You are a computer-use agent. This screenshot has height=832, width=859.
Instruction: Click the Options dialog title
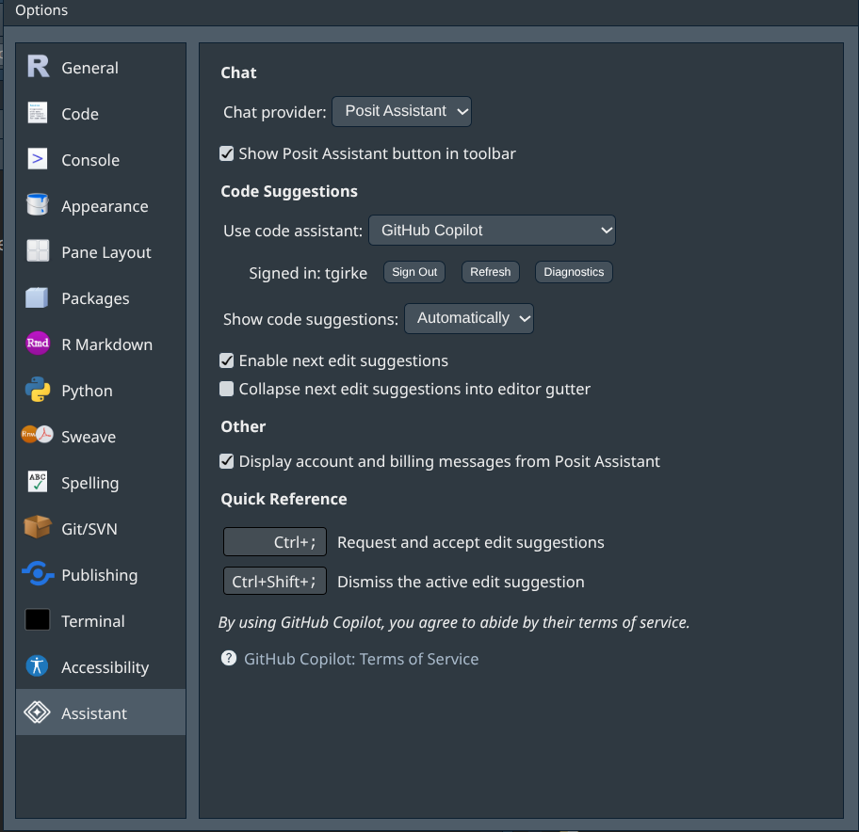pos(41,9)
